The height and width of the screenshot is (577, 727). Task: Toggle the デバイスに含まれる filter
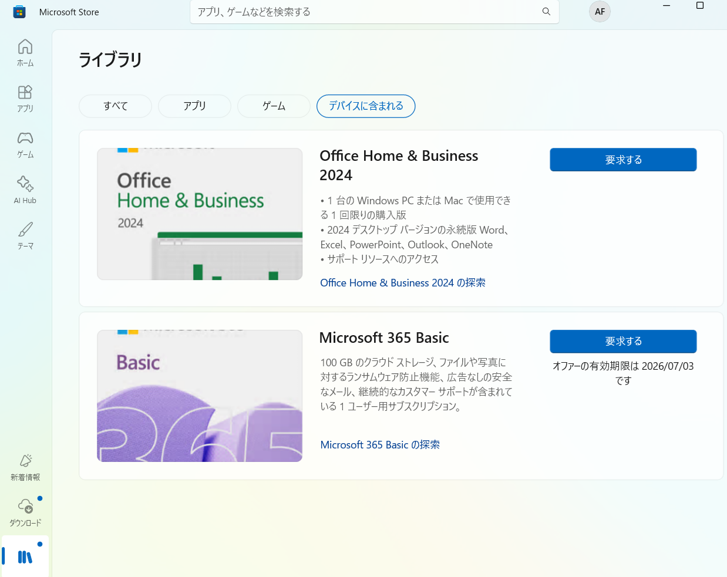(x=365, y=106)
